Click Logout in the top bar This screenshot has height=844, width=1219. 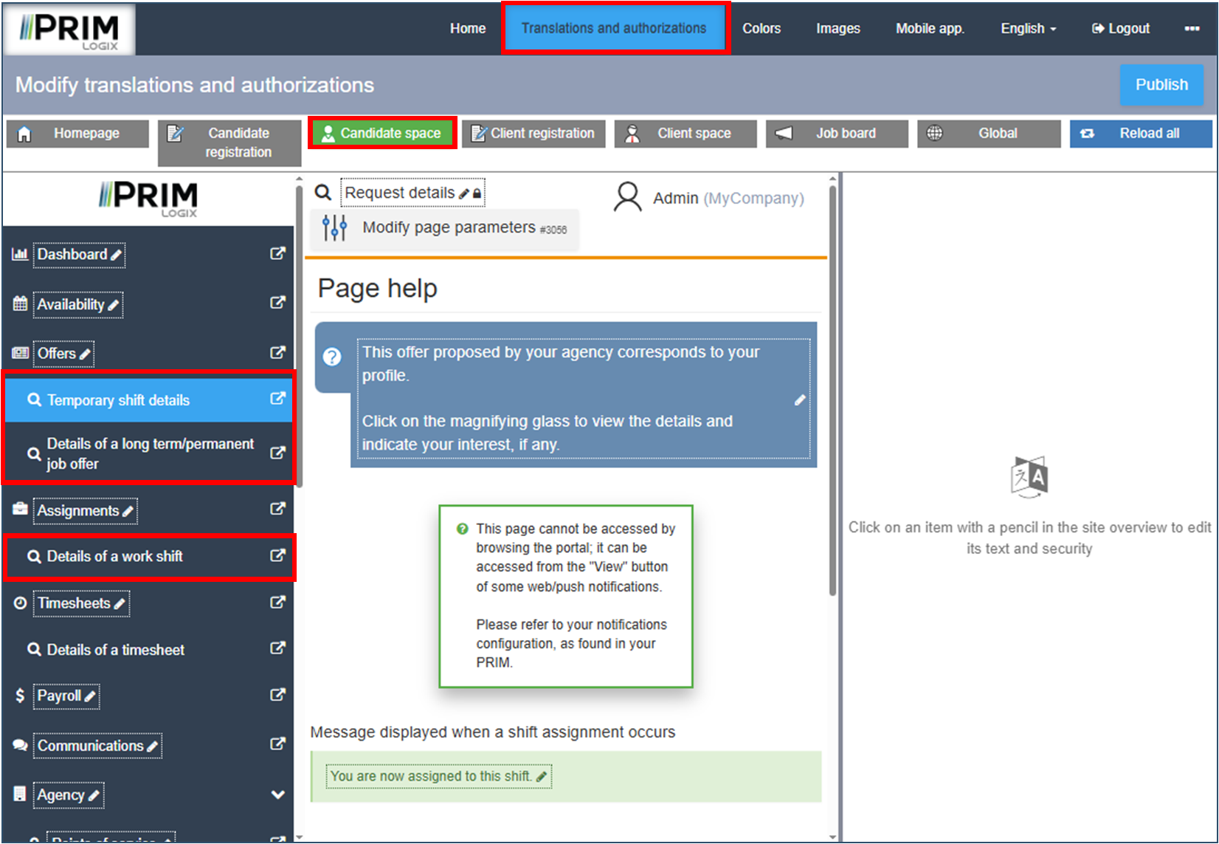1120,29
